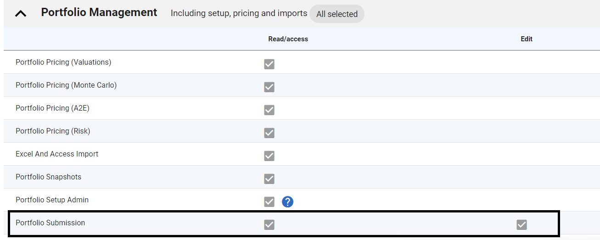Click the Portfolio Pricing (Valuations) label
600x240 pixels.
point(63,62)
